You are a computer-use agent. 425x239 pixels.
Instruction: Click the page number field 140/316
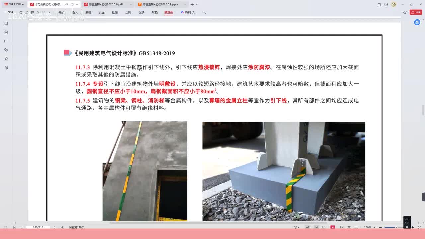pyautogui.click(x=38, y=227)
